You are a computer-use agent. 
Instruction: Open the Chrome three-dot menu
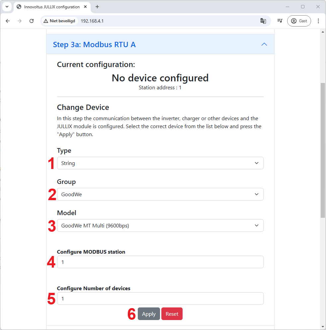point(318,21)
